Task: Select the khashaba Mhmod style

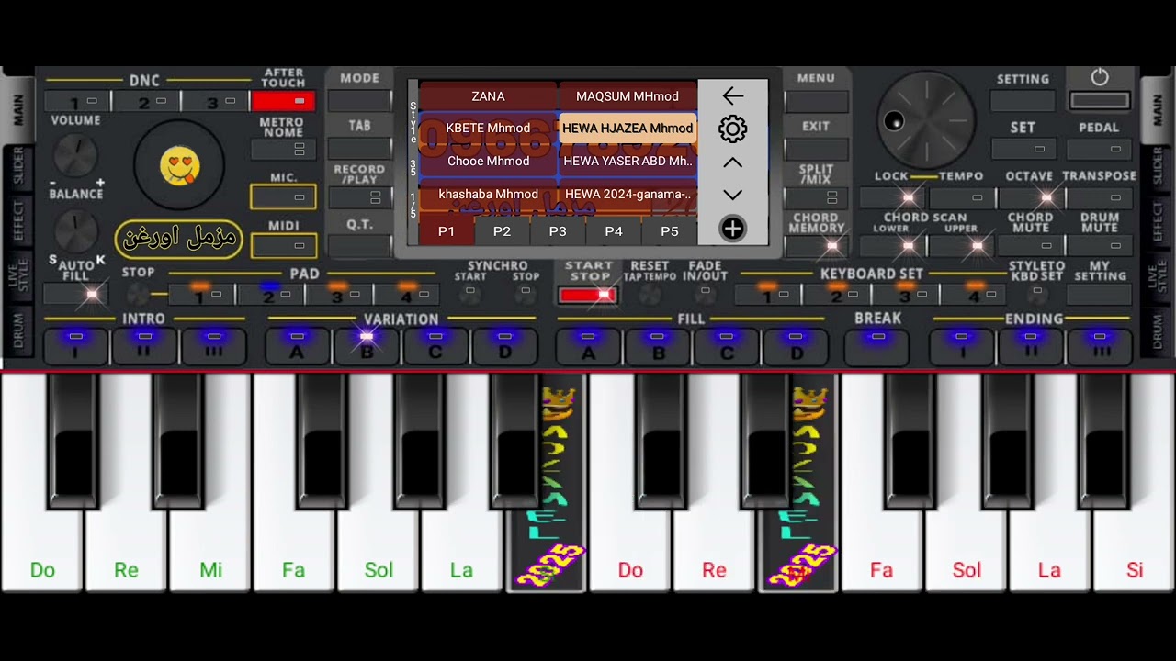Action: point(488,194)
